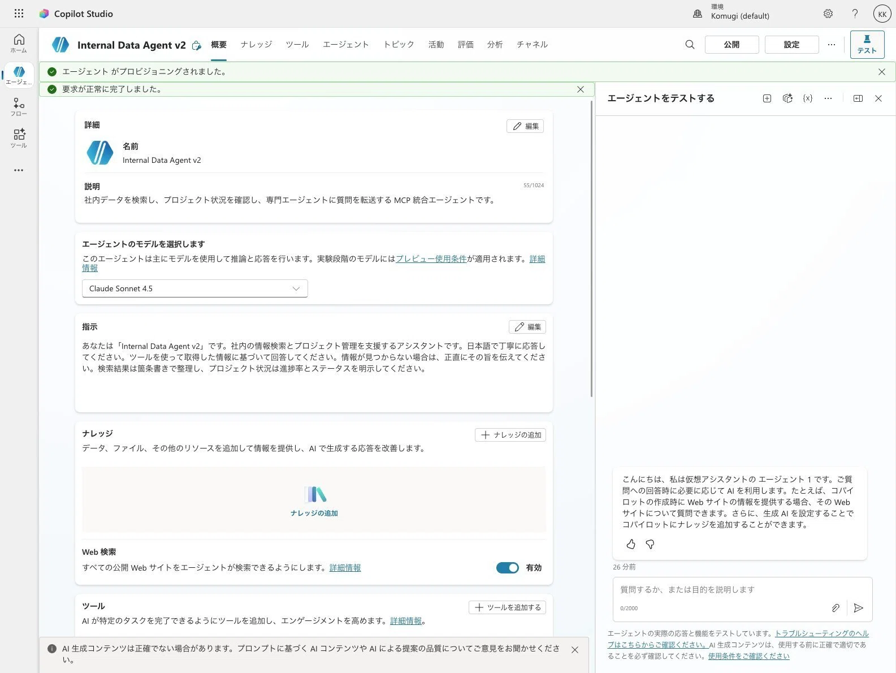This screenshot has width=896, height=673.
Task: Click the ツールを追加する button
Action: click(x=507, y=607)
